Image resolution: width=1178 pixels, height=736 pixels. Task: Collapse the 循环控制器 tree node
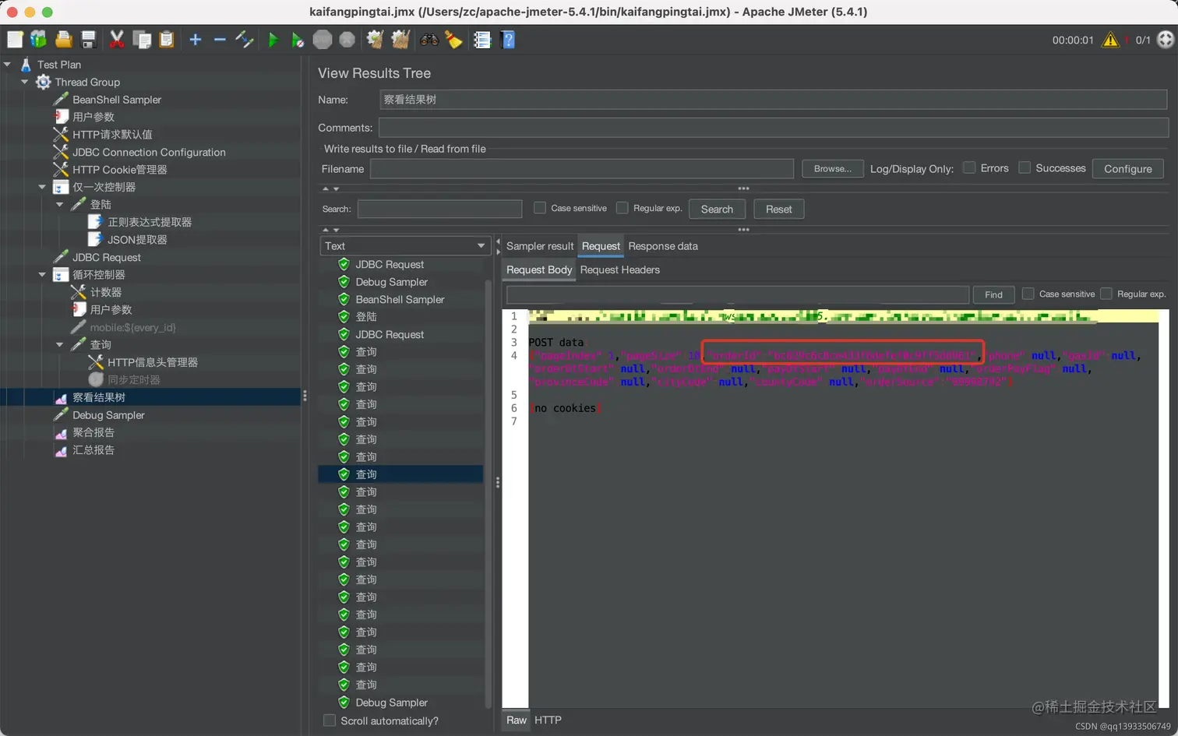pos(42,275)
